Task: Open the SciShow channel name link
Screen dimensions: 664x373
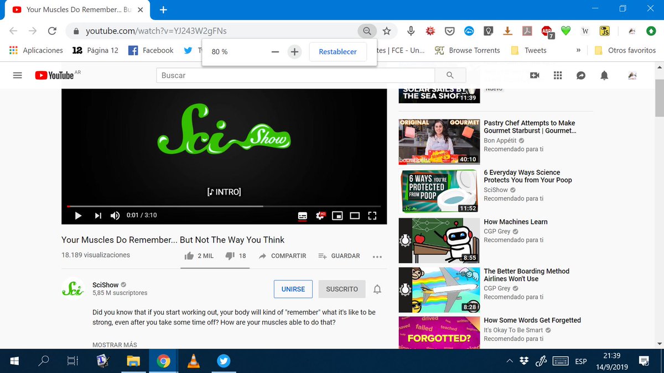Action: pos(106,285)
